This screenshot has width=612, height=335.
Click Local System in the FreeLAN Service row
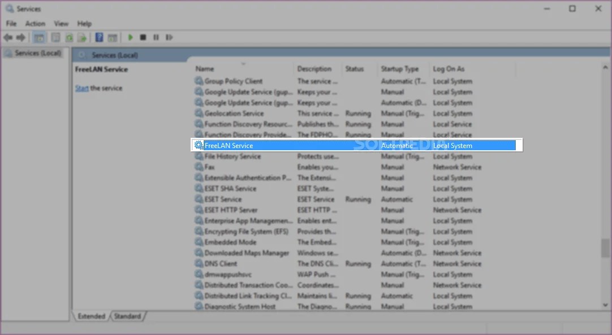[452, 145]
